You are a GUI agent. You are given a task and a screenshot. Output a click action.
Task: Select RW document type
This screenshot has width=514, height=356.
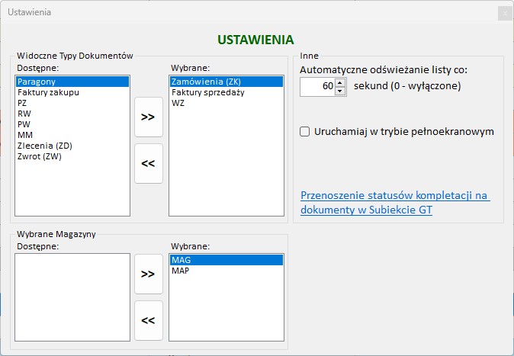[24, 114]
